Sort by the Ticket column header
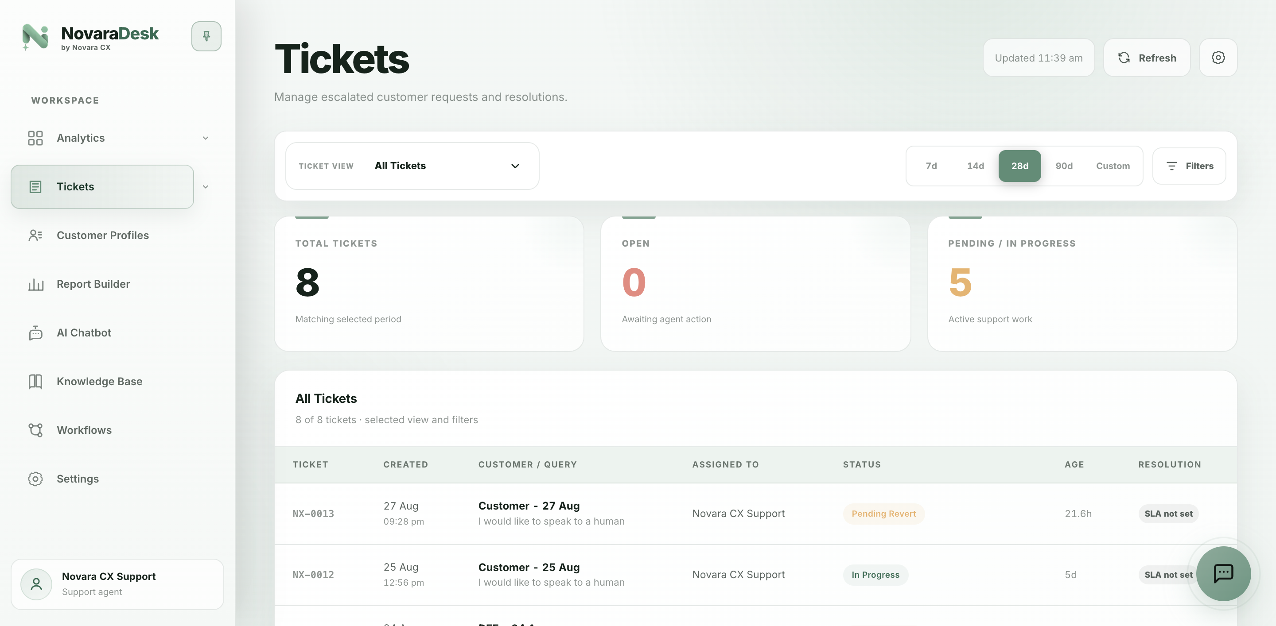Screen dimensions: 1276x626 point(310,464)
